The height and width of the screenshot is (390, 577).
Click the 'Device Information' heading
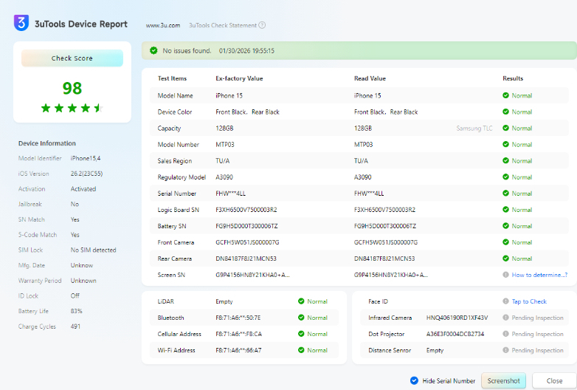[x=47, y=143]
